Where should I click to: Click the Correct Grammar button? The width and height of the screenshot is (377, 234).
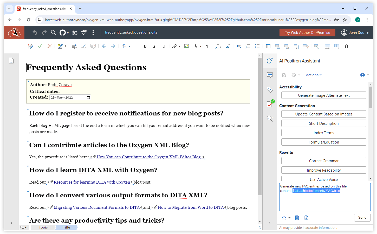tap(324, 161)
